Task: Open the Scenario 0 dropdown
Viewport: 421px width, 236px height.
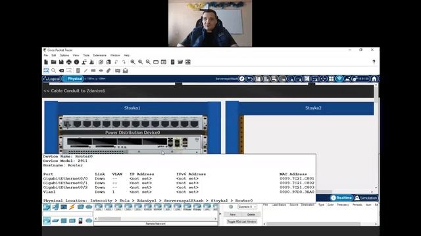Action: (x=247, y=207)
